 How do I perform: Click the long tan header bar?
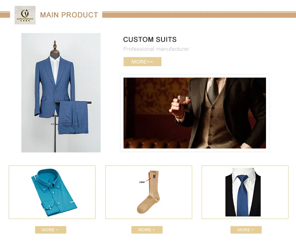pos(199,15)
